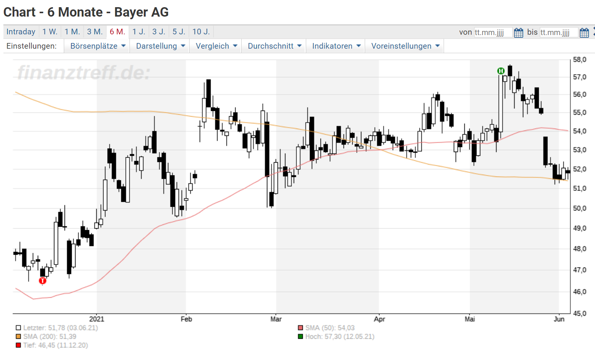595x358 pixels.
Task: Click chart title 'Chart - 6 Monate - Bayer AG'
Action: click(86, 12)
